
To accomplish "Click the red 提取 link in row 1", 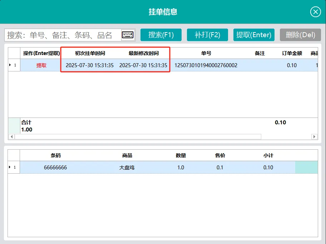I will pyautogui.click(x=41, y=65).
